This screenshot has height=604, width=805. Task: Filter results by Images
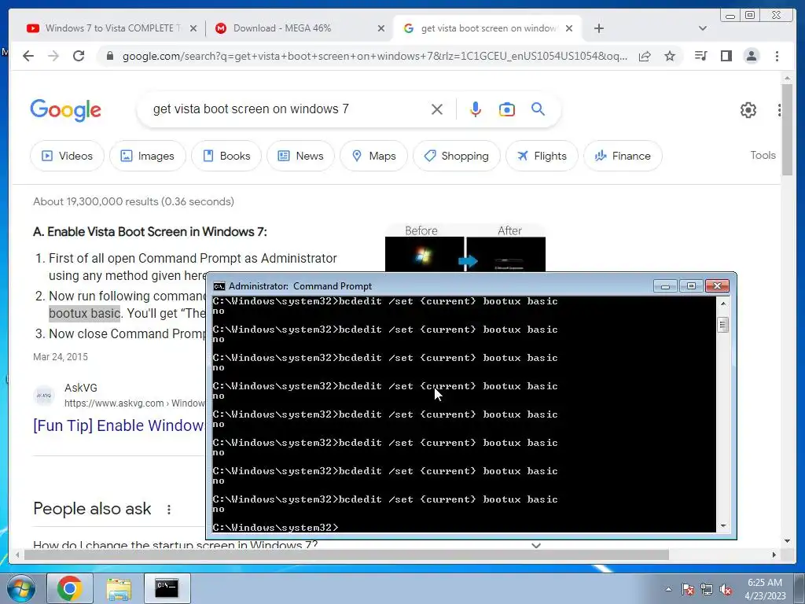[147, 156]
